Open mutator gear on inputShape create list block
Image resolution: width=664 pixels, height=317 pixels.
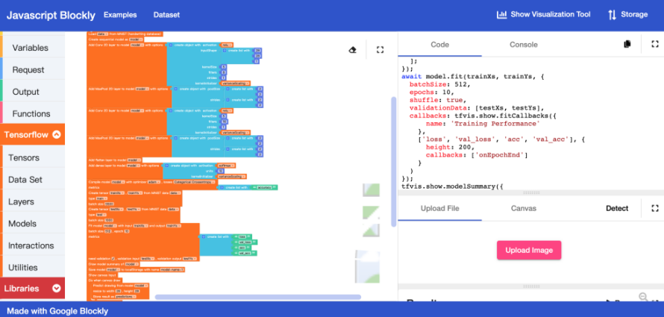(x=225, y=51)
